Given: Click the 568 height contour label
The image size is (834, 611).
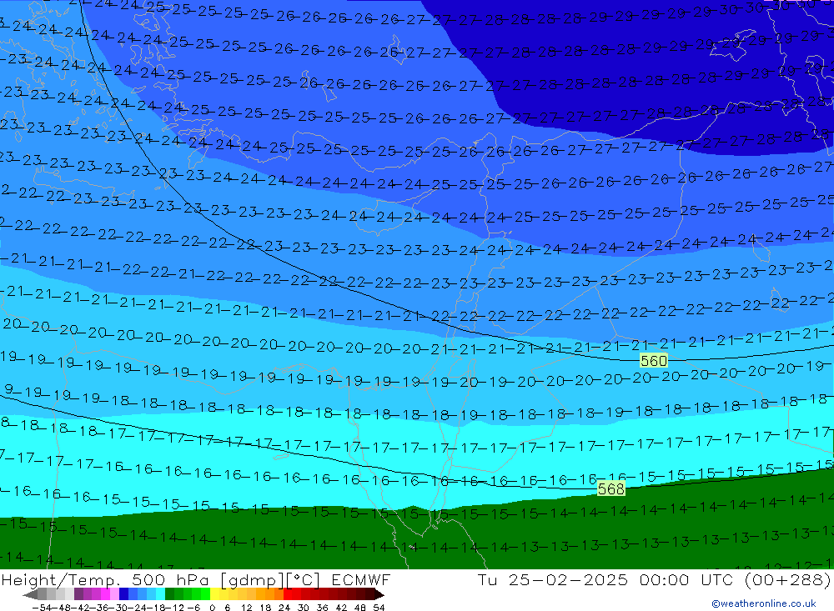Looking at the screenshot, I should (x=610, y=488).
